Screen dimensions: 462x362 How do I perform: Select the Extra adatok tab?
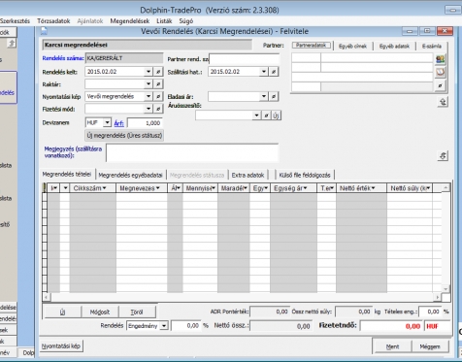pos(247,175)
